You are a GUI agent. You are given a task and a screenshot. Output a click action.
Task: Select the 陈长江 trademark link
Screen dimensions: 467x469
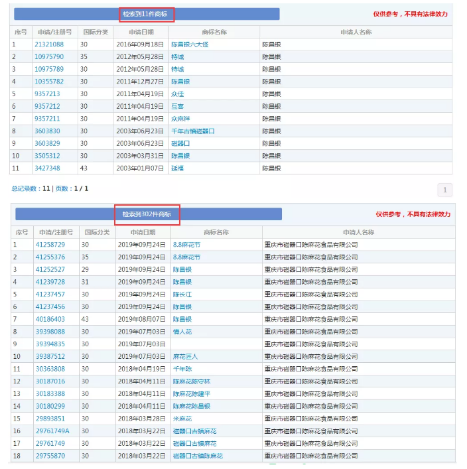tap(182, 295)
